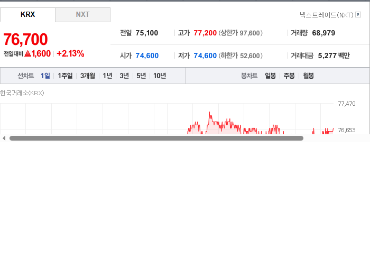Click the horizontal scrollbar left arrow

(x=4, y=138)
